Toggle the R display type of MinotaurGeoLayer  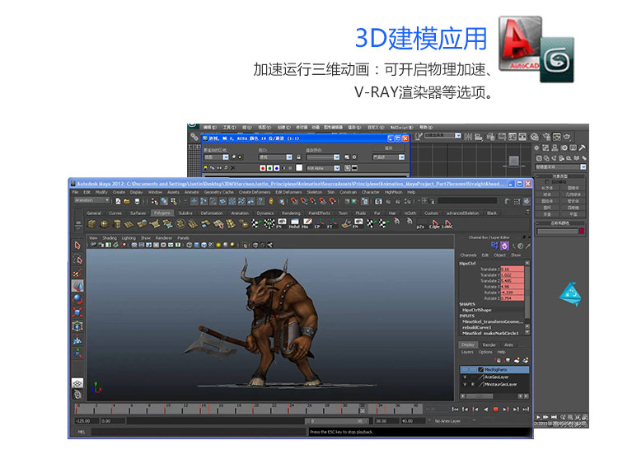(473, 385)
